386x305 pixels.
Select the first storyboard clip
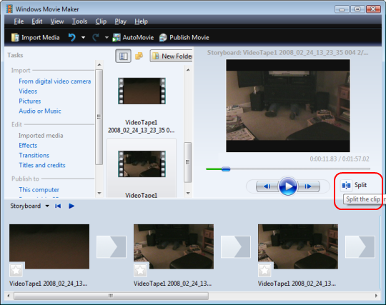[49, 246]
